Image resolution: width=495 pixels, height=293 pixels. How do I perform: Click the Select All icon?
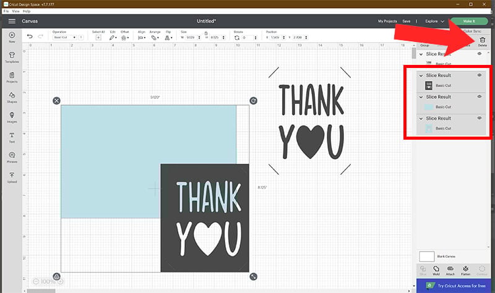click(x=98, y=38)
